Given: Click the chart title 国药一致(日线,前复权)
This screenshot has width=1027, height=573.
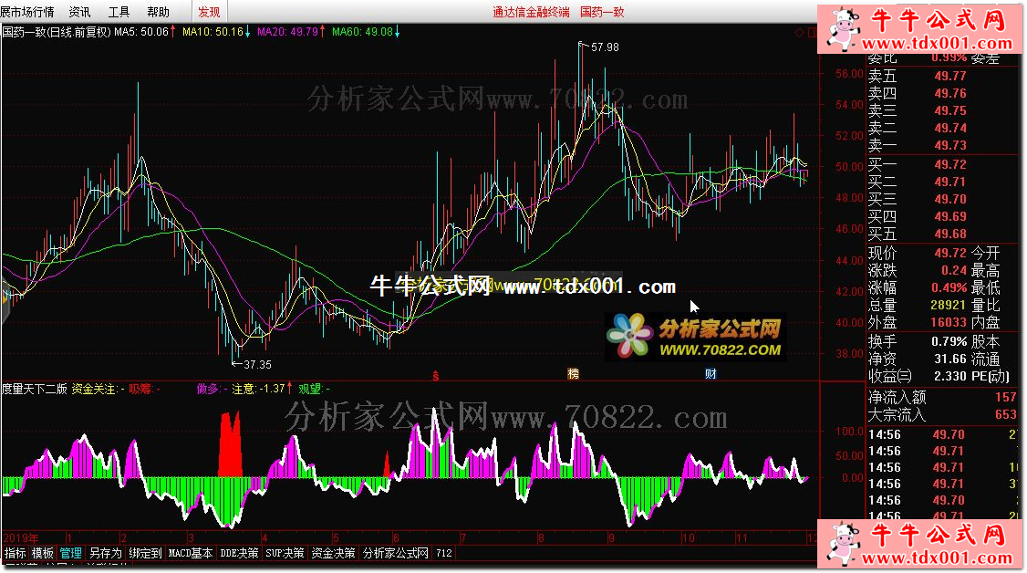Looking at the screenshot, I should coord(57,31).
